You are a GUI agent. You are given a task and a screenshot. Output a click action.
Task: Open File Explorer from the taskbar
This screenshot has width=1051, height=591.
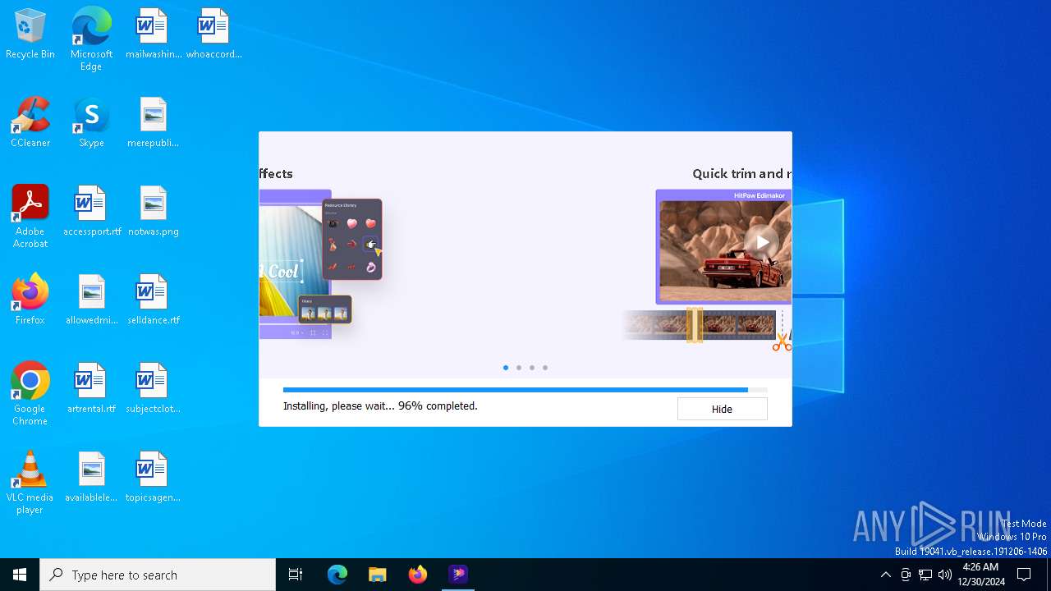click(378, 575)
